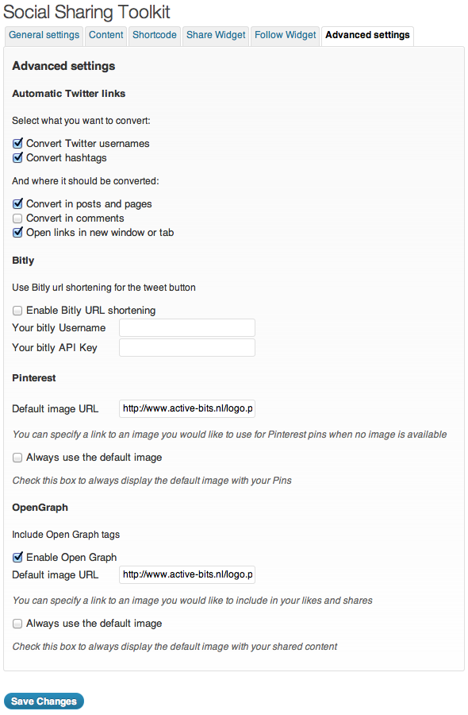Focus the bitly Username field
Image resolution: width=468 pixels, height=715 pixels.
coord(187,328)
